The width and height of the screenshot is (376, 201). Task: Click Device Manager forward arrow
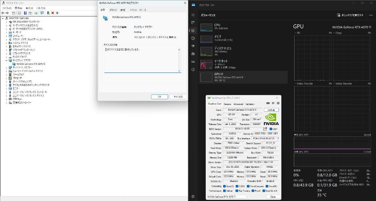tap(7, 13)
